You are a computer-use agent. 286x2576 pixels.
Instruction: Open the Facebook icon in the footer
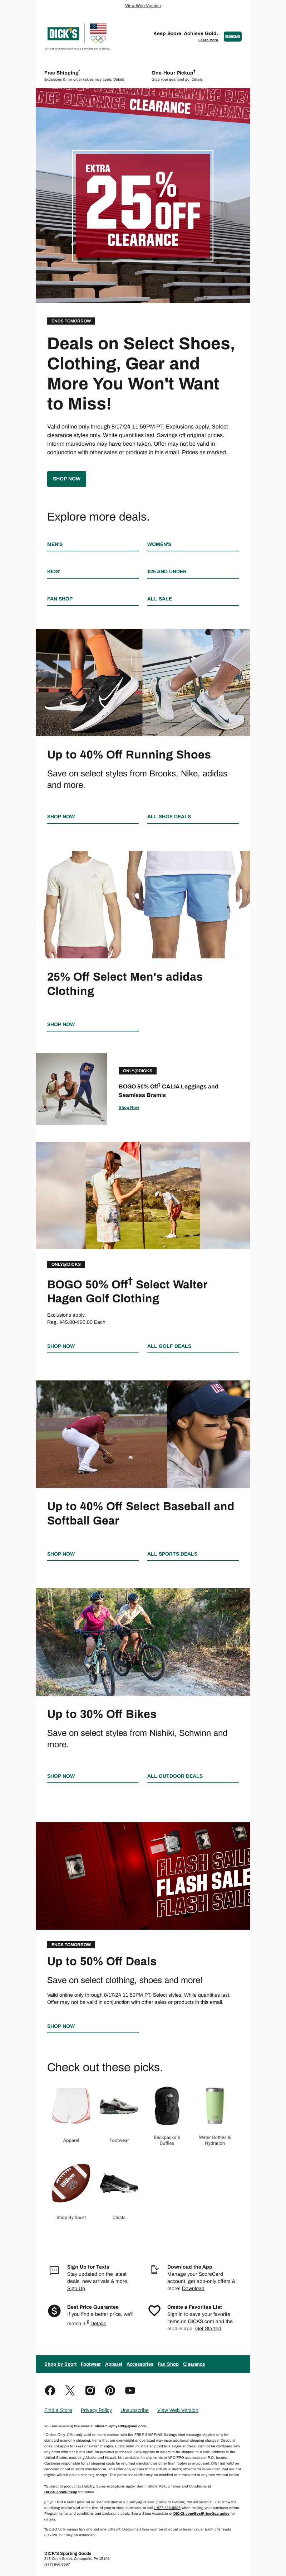coord(50,2390)
